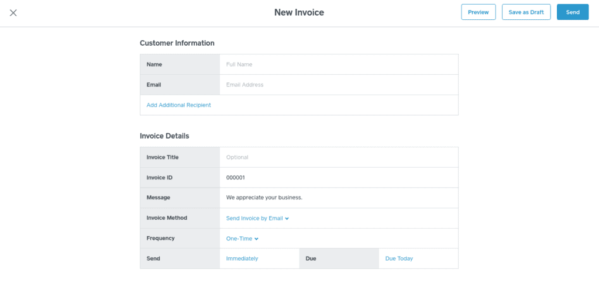This screenshot has width=599, height=283.
Task: Click into the optional Invoice Title field
Action: tap(338, 157)
